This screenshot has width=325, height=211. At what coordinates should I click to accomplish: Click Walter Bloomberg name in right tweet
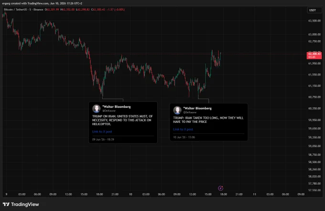point(197,109)
